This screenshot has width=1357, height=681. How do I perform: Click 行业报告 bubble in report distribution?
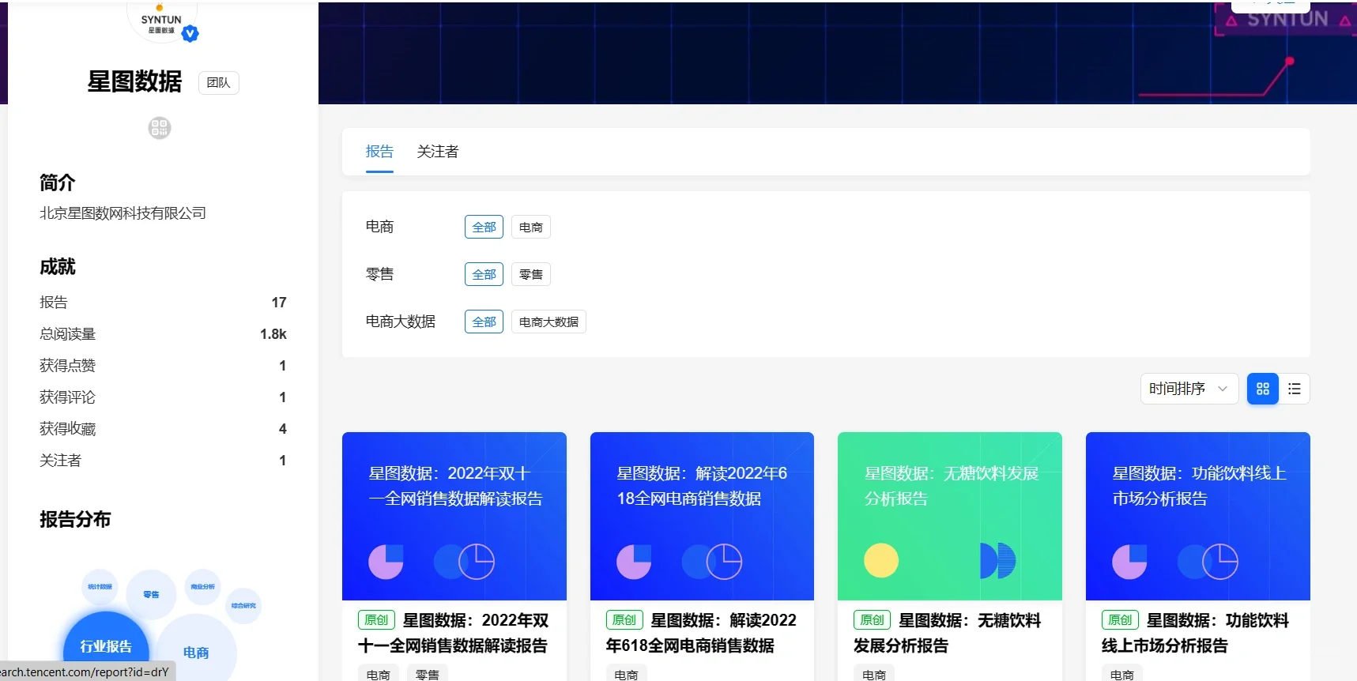click(106, 646)
